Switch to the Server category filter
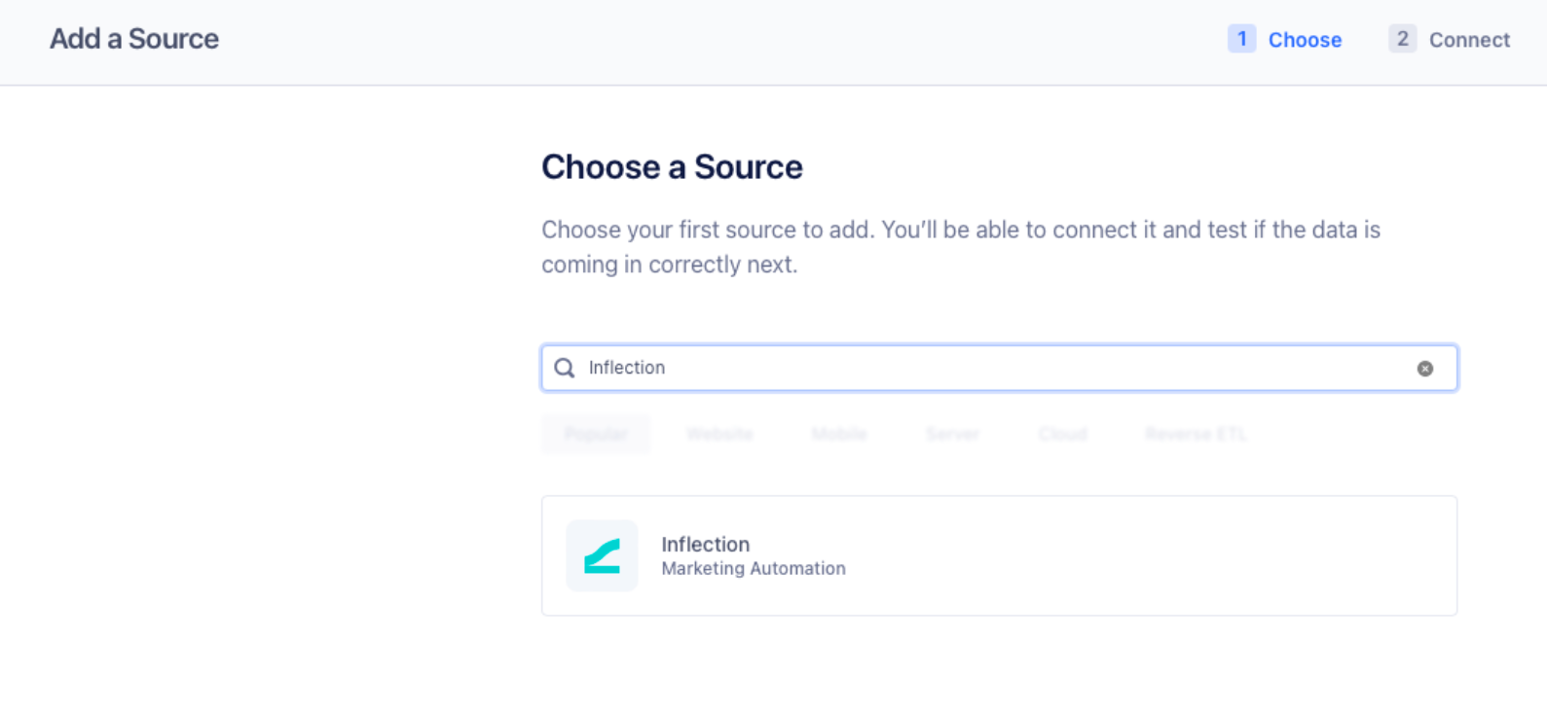Image resolution: width=1547 pixels, height=712 pixels. click(952, 434)
